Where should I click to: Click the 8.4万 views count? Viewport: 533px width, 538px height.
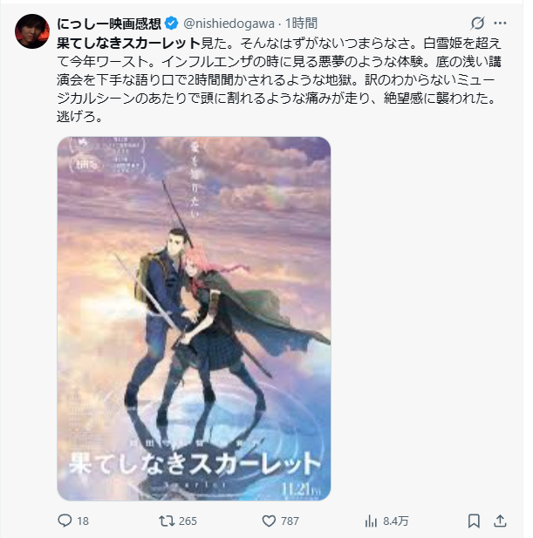coord(396,521)
